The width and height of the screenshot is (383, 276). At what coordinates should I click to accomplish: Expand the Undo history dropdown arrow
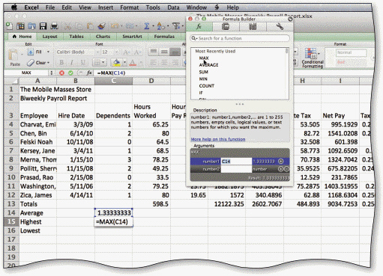point(121,26)
